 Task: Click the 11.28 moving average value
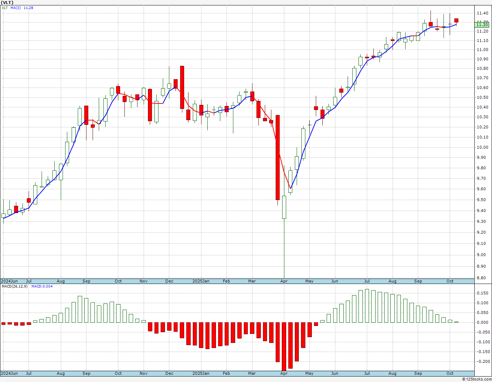pyautogui.click(x=28, y=8)
